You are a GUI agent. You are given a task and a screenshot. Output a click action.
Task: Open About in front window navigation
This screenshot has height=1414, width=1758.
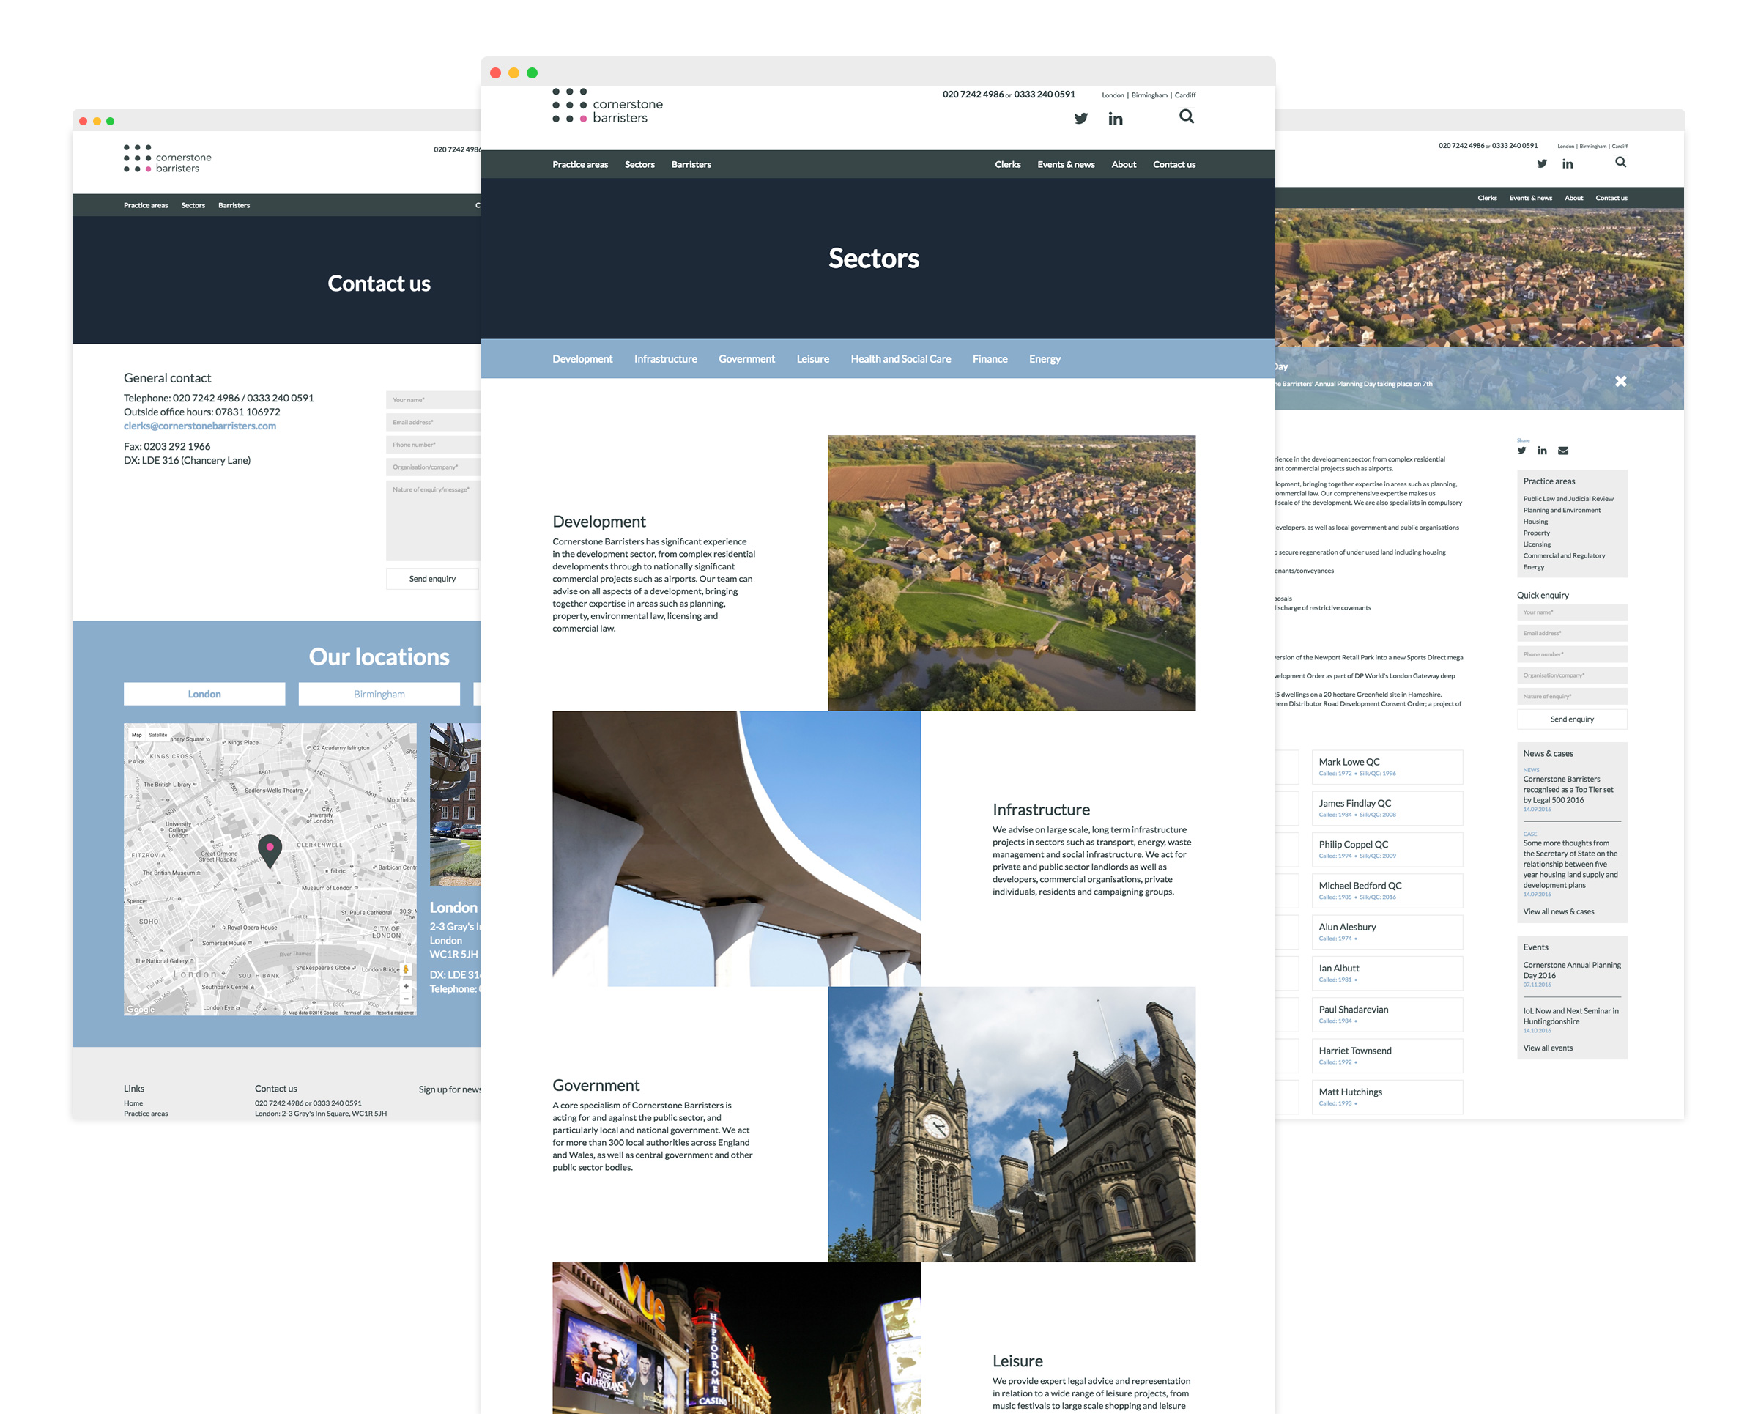click(1124, 165)
